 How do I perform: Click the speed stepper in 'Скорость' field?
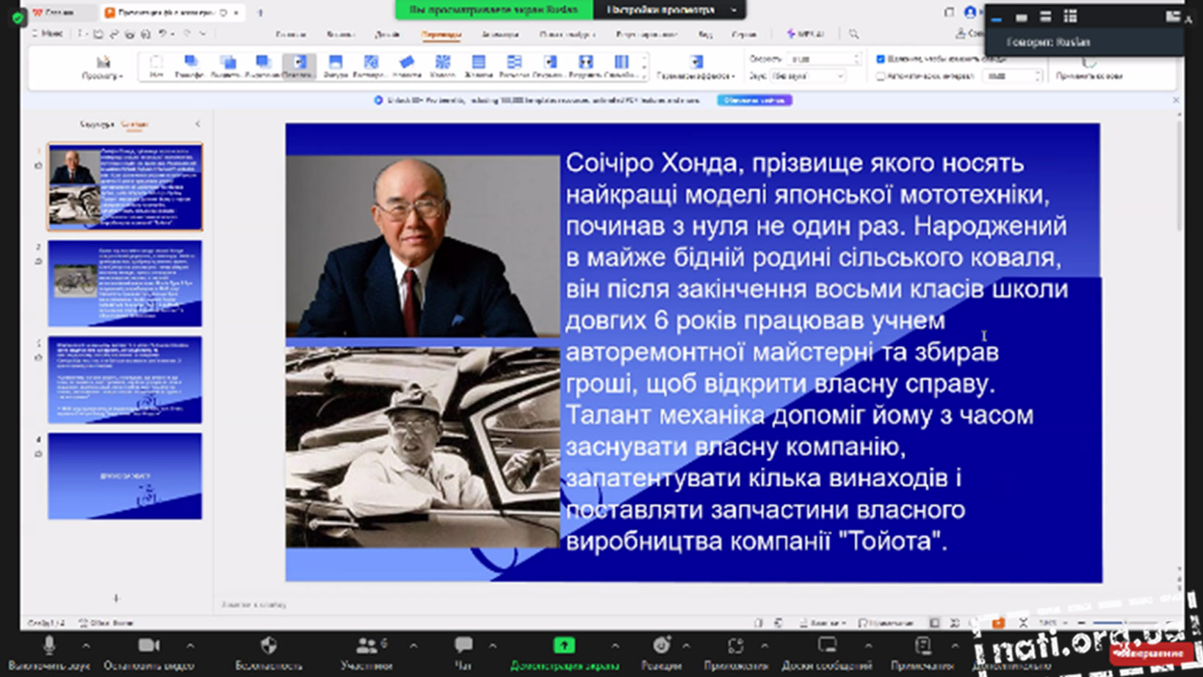(856, 59)
